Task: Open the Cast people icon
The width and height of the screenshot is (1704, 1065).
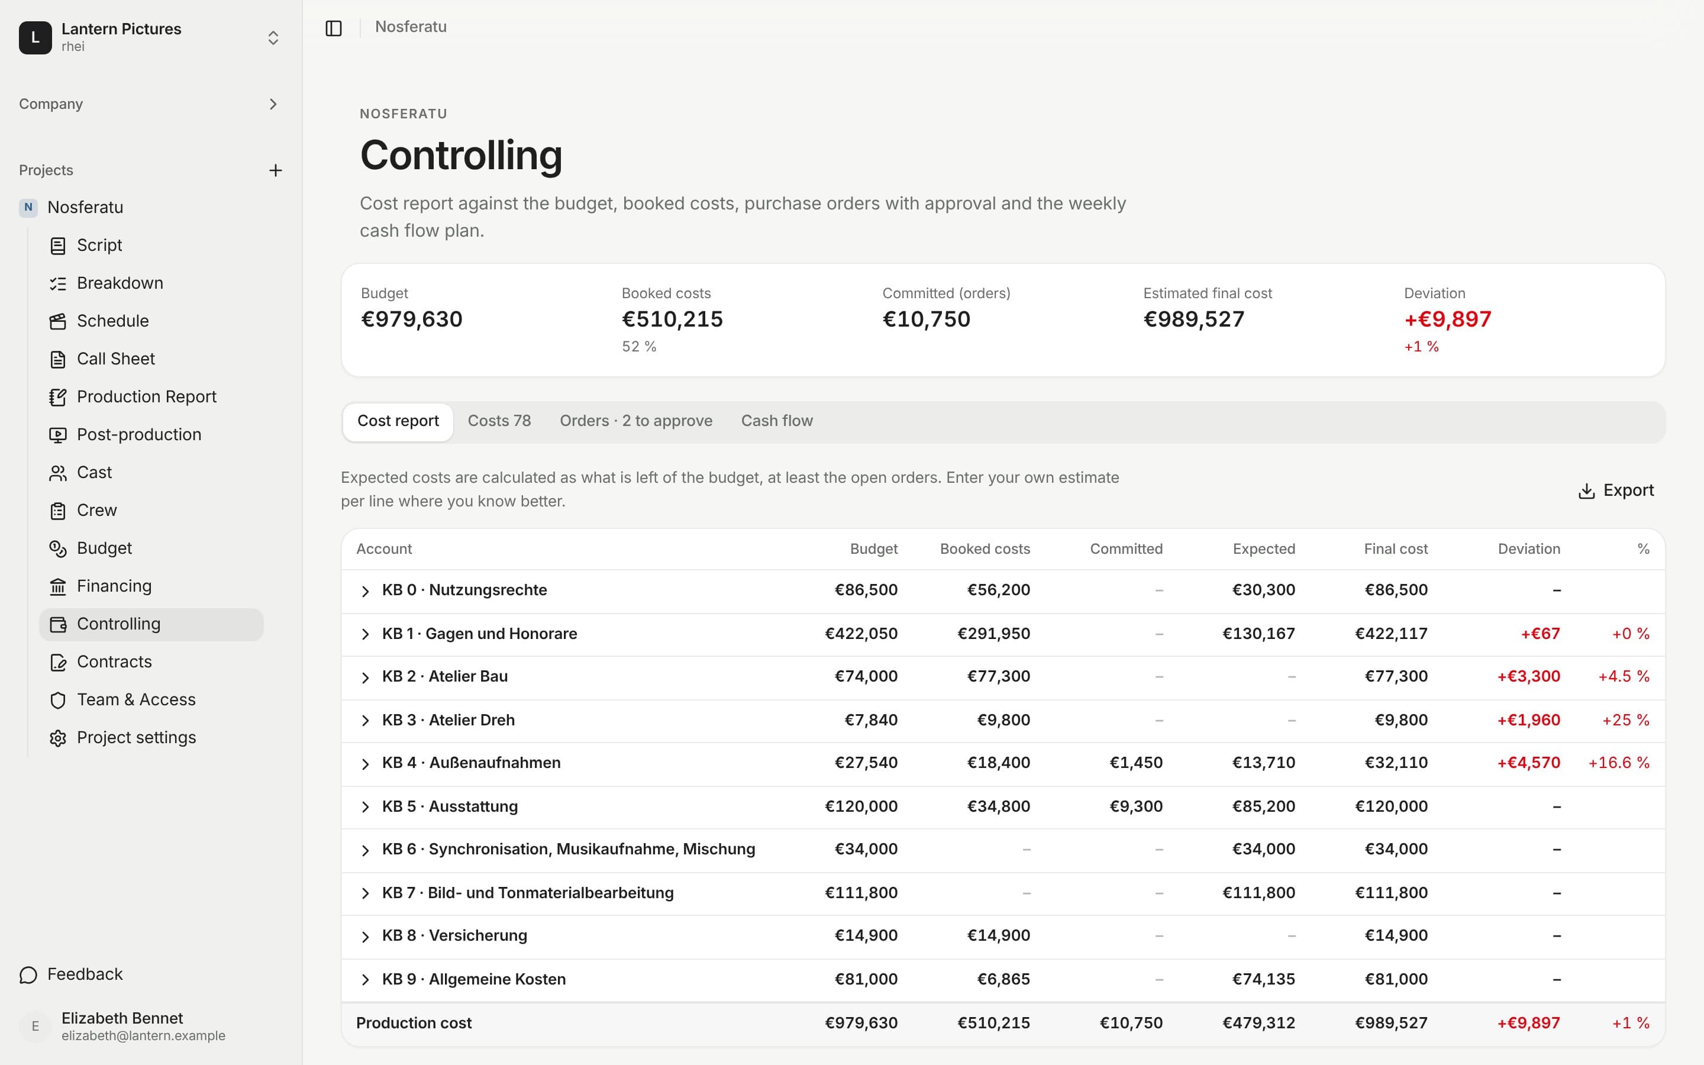Action: point(58,473)
